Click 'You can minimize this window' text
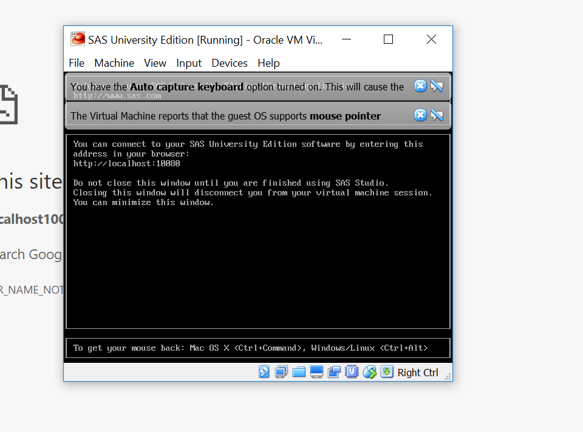 click(x=143, y=203)
